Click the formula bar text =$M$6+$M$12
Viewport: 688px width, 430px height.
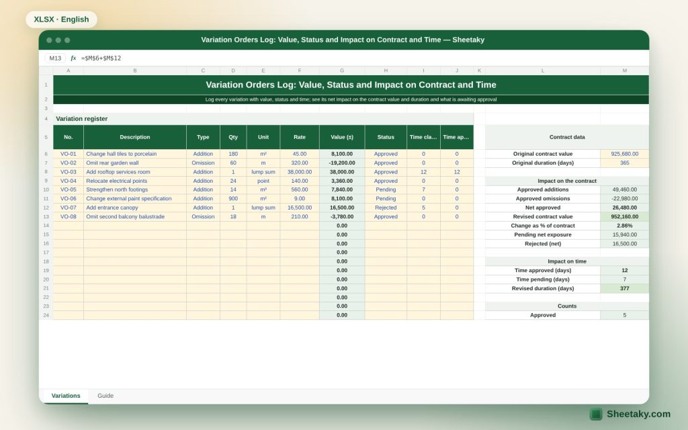click(x=101, y=58)
